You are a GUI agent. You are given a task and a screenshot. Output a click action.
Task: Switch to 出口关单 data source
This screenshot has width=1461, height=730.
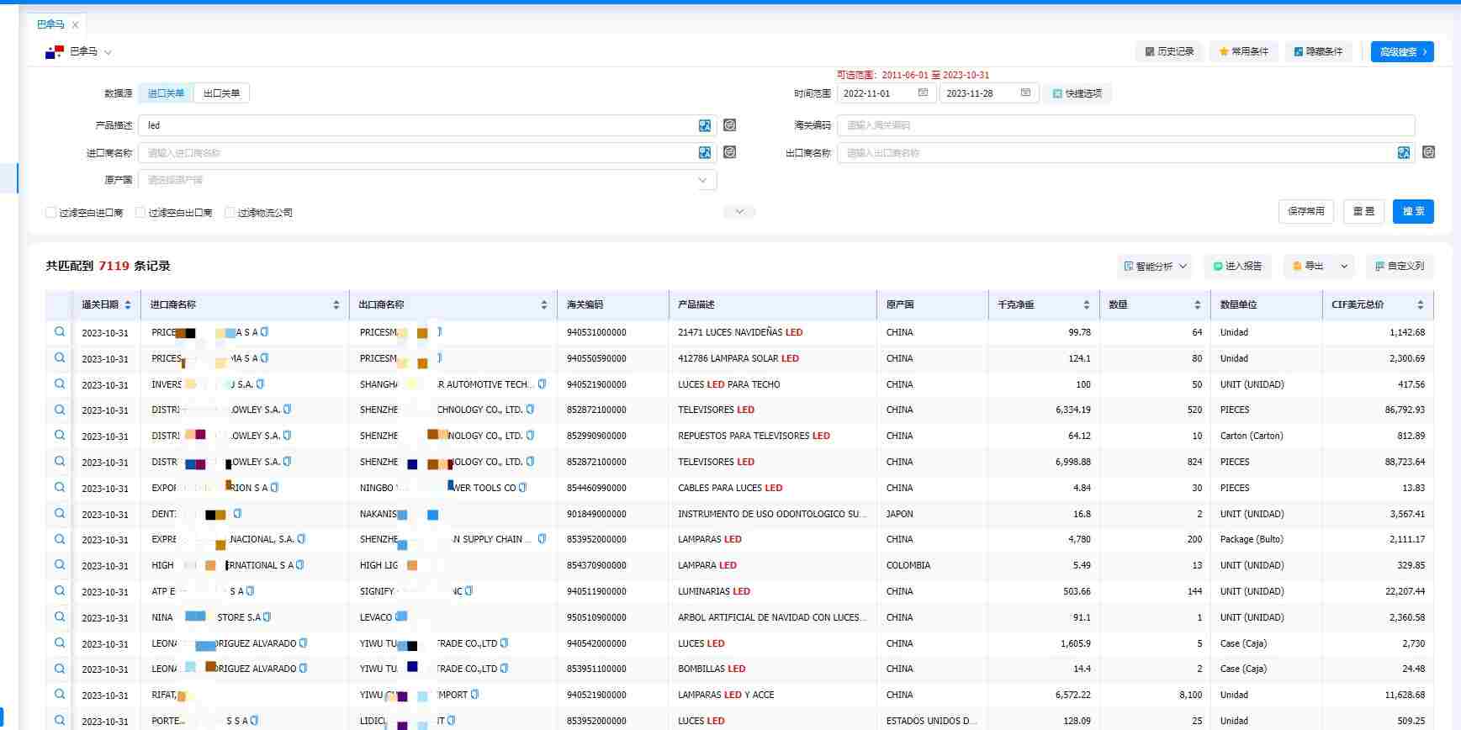[221, 93]
